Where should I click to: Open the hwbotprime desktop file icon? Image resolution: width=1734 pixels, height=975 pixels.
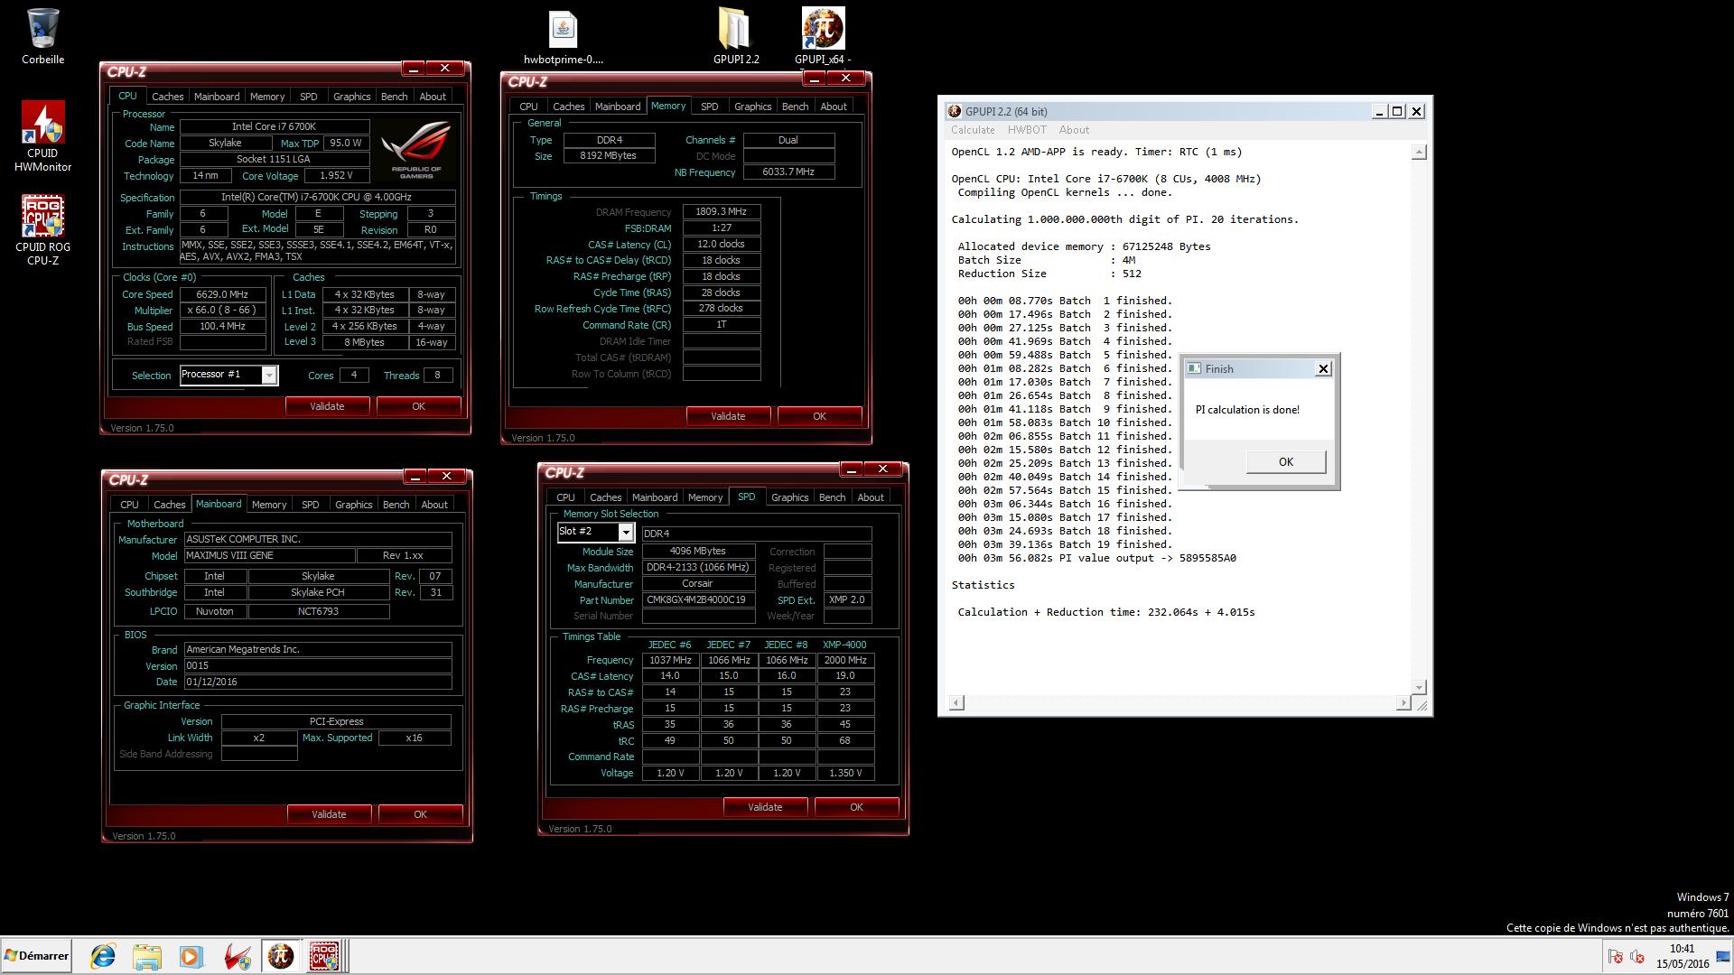[563, 37]
